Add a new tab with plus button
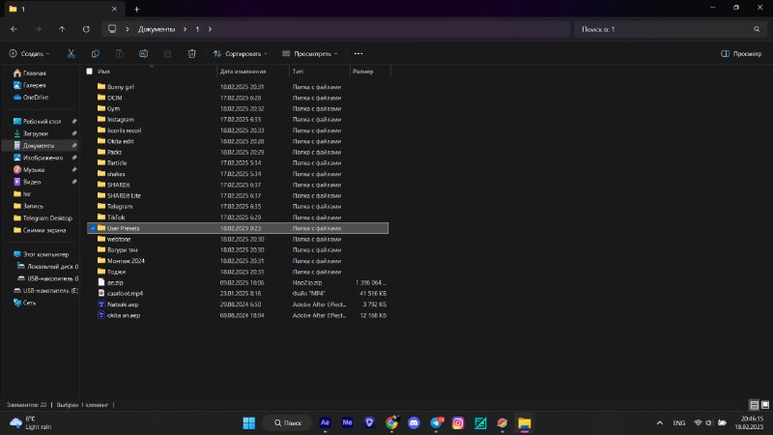773x435 pixels. tap(136, 9)
